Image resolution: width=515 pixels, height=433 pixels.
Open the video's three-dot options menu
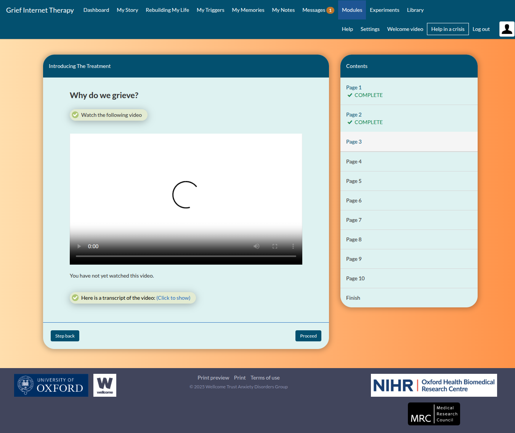pos(293,246)
